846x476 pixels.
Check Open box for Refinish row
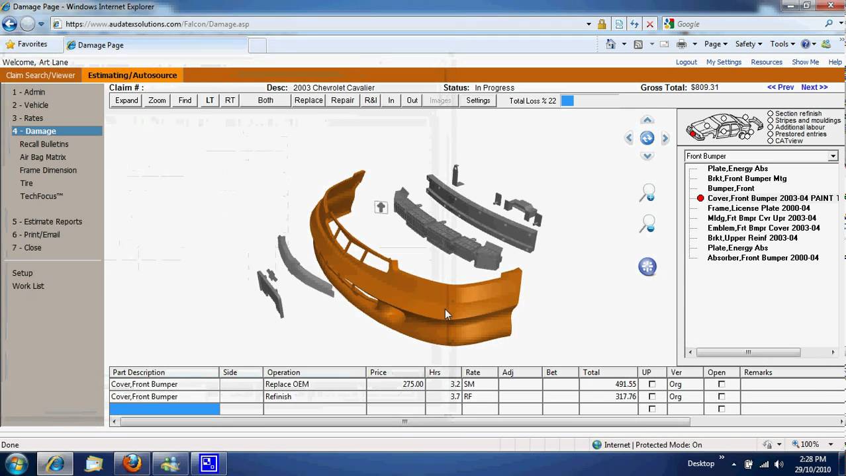(x=722, y=397)
